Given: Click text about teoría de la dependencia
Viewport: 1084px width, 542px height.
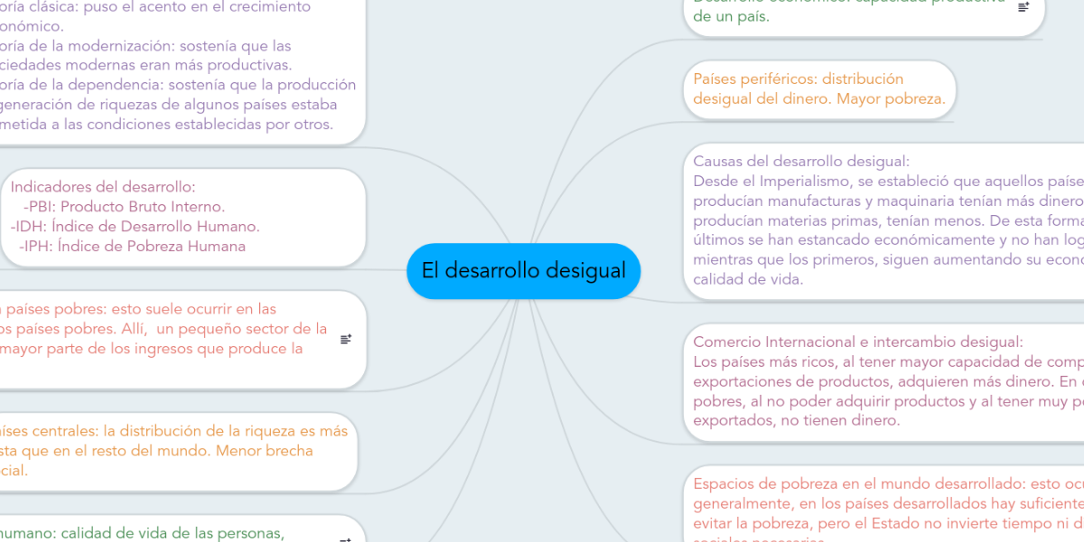Looking at the screenshot, I should pos(176,84).
